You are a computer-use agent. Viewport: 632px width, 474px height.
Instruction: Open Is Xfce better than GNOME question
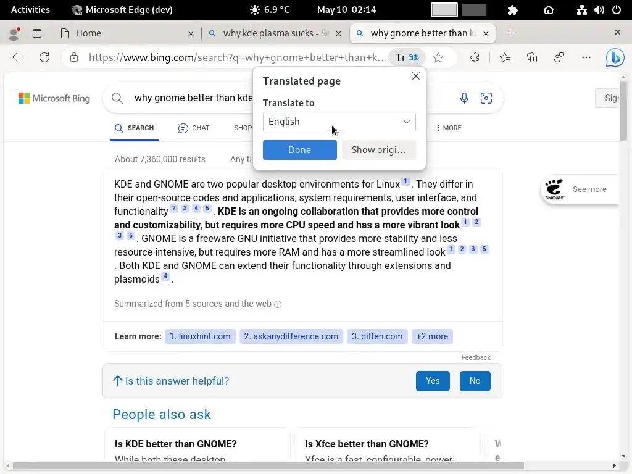coord(367,444)
